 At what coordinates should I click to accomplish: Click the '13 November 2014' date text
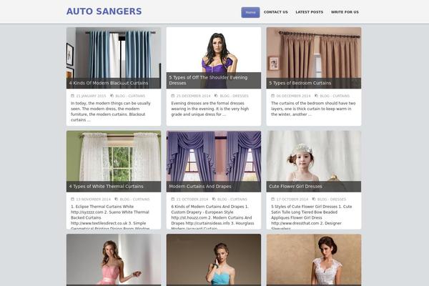[93, 199]
